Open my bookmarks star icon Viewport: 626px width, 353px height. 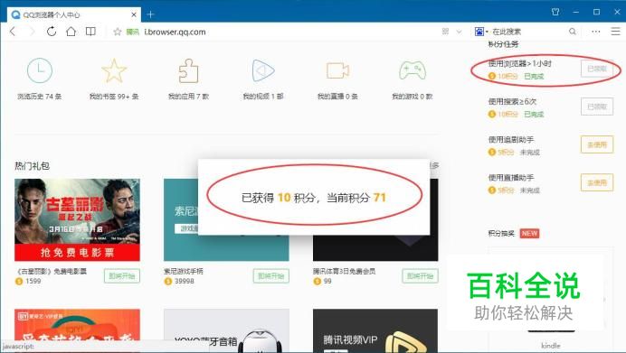tap(114, 70)
